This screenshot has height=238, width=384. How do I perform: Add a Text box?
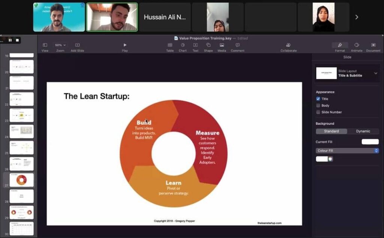195,45
